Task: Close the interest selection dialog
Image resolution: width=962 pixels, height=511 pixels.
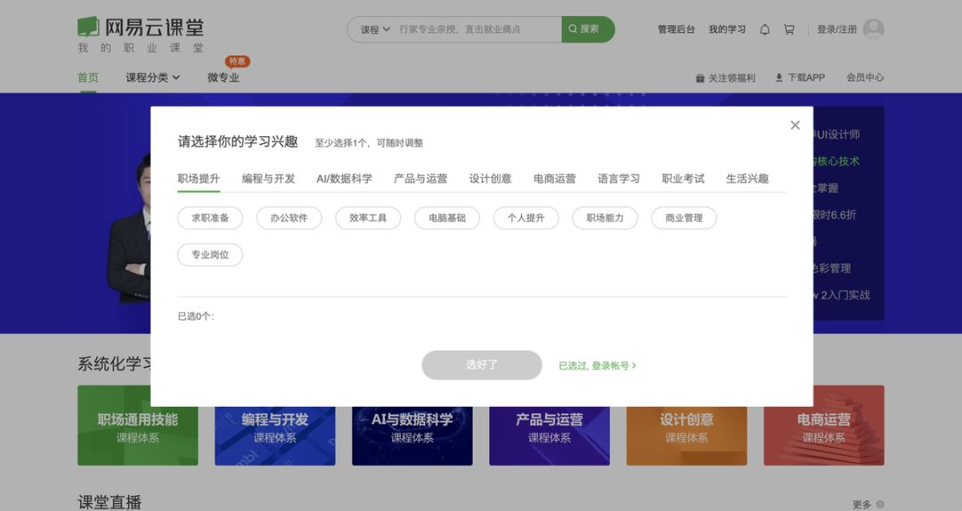Action: [795, 126]
